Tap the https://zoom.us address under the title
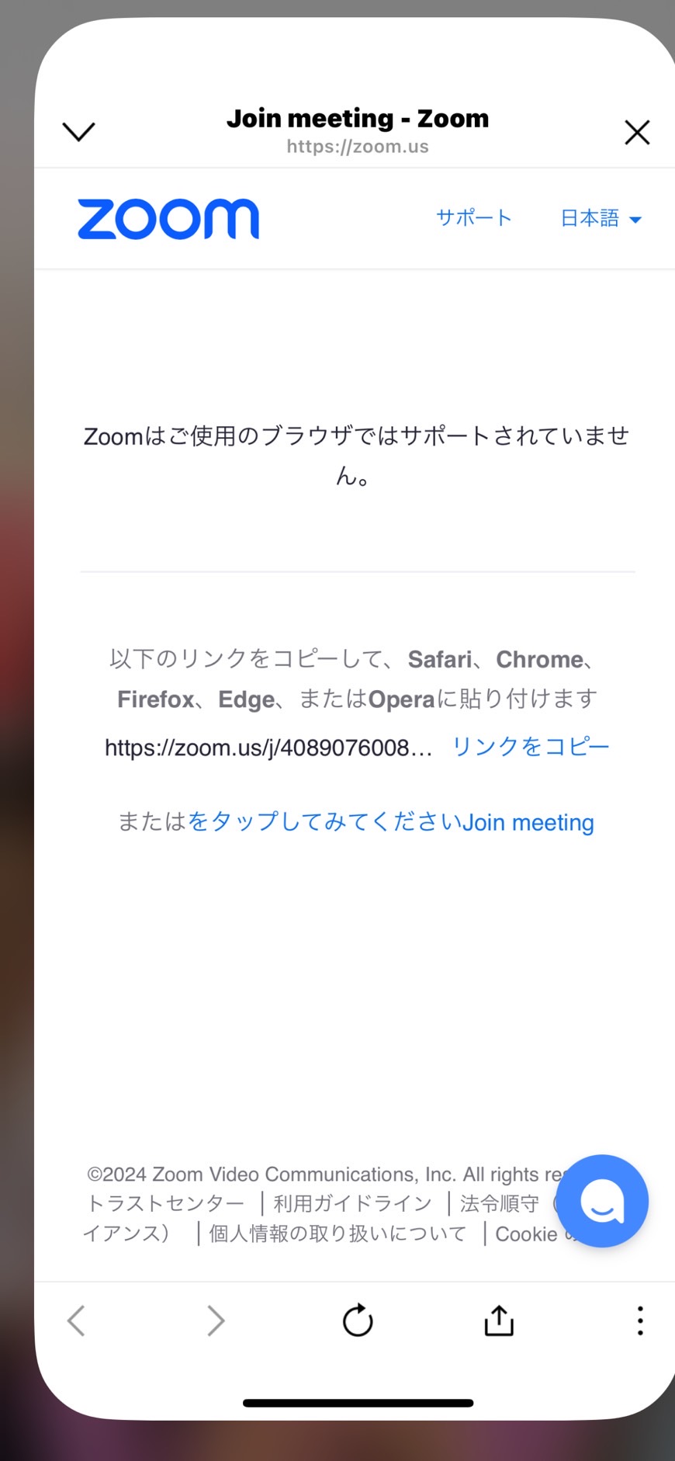Image resolution: width=675 pixels, height=1461 pixels. (x=358, y=147)
